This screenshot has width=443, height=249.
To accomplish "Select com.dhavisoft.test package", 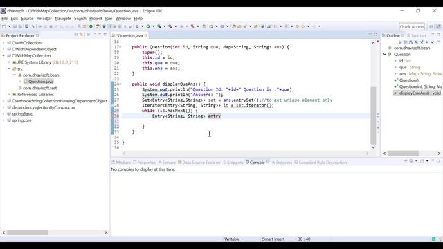I will [40, 88].
